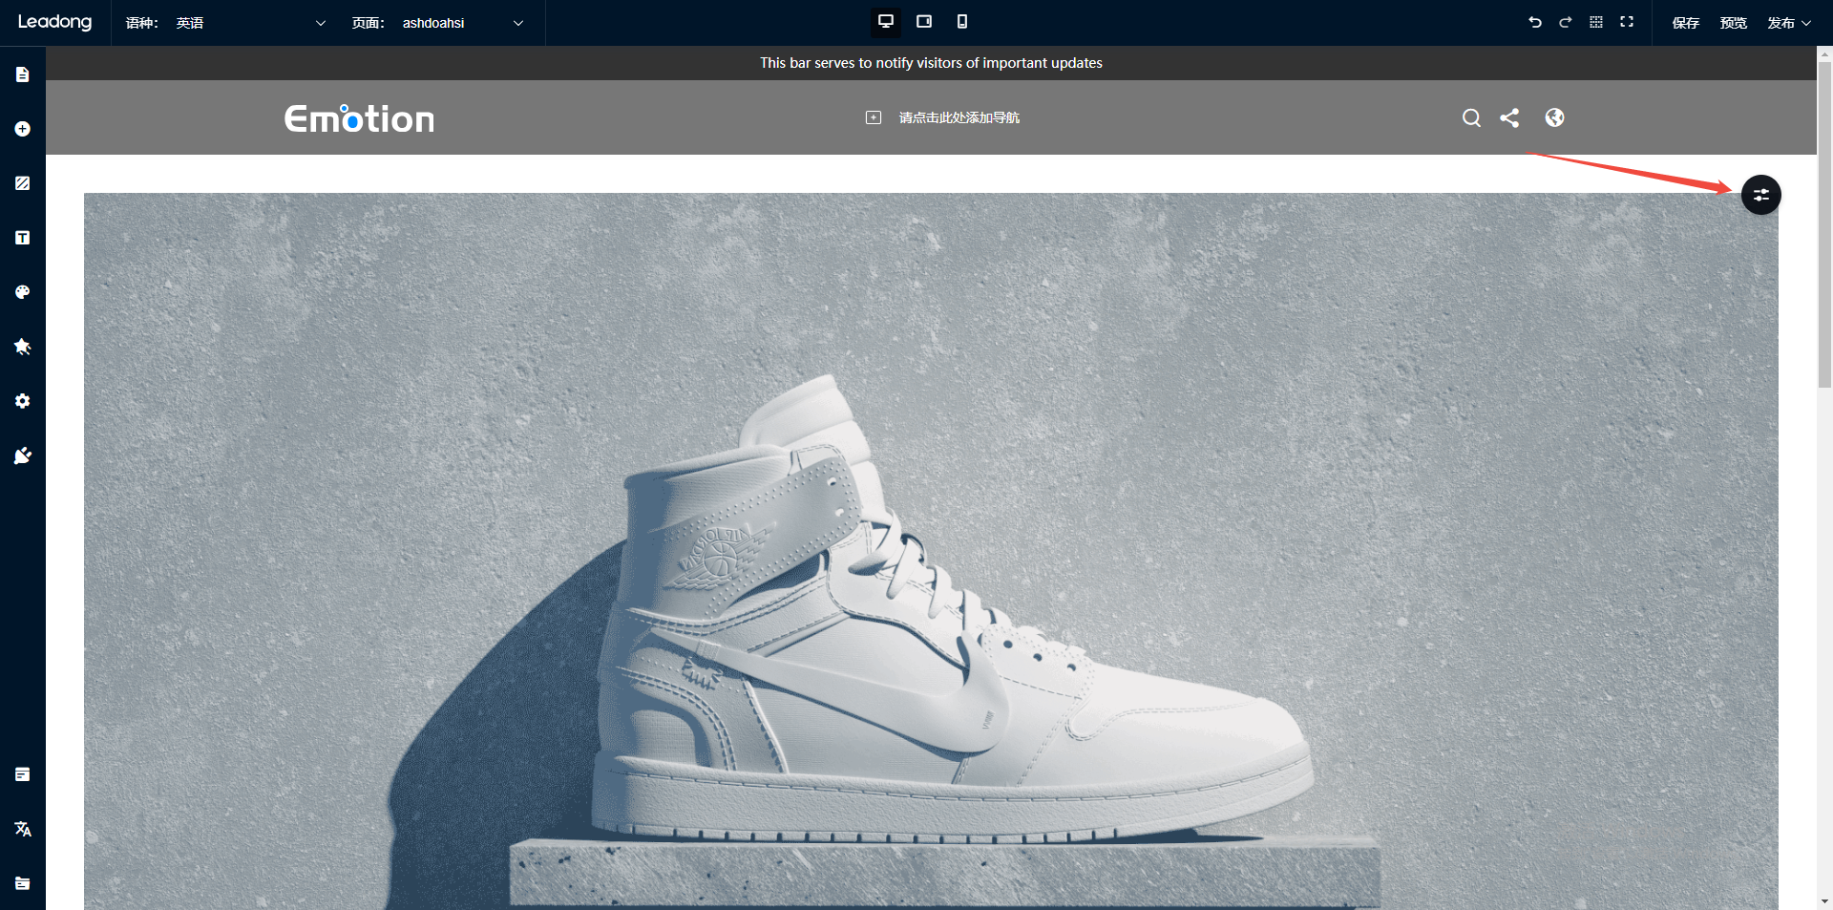Image resolution: width=1833 pixels, height=910 pixels.
Task: Click the vertical scrollbar thumb on right
Action: [x=1824, y=220]
